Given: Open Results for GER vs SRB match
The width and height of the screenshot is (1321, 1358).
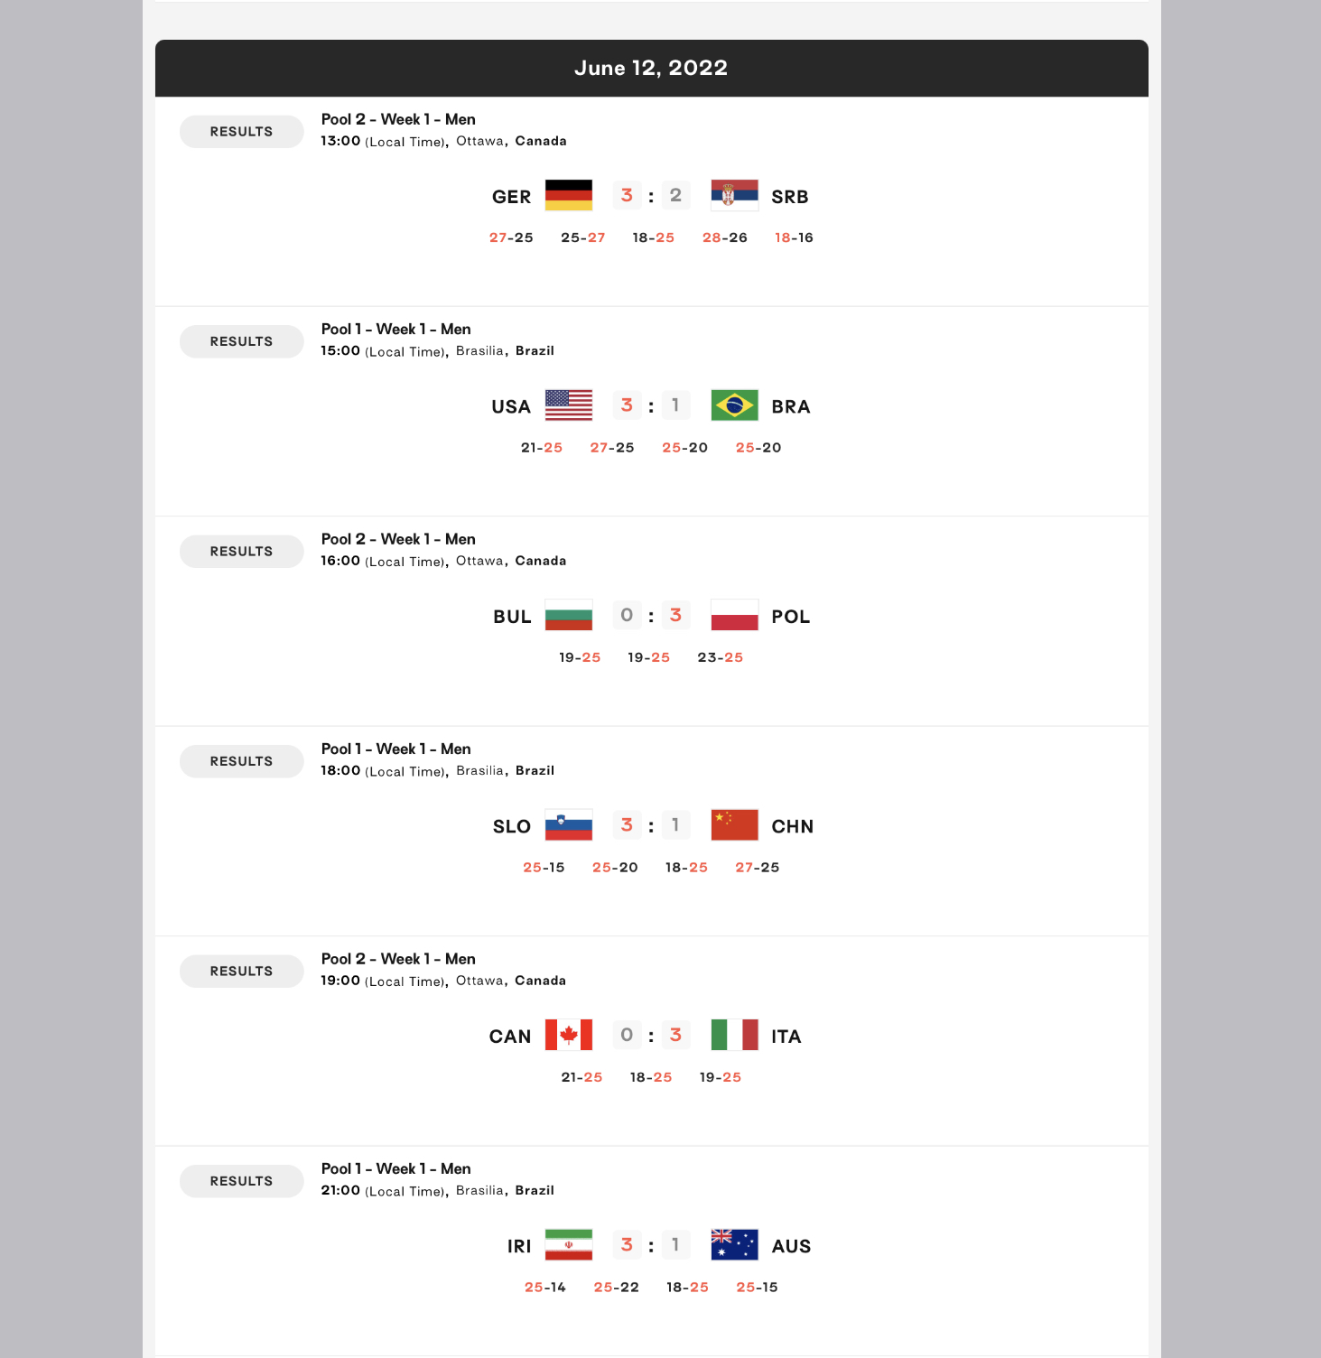Looking at the screenshot, I should pyautogui.click(x=242, y=132).
